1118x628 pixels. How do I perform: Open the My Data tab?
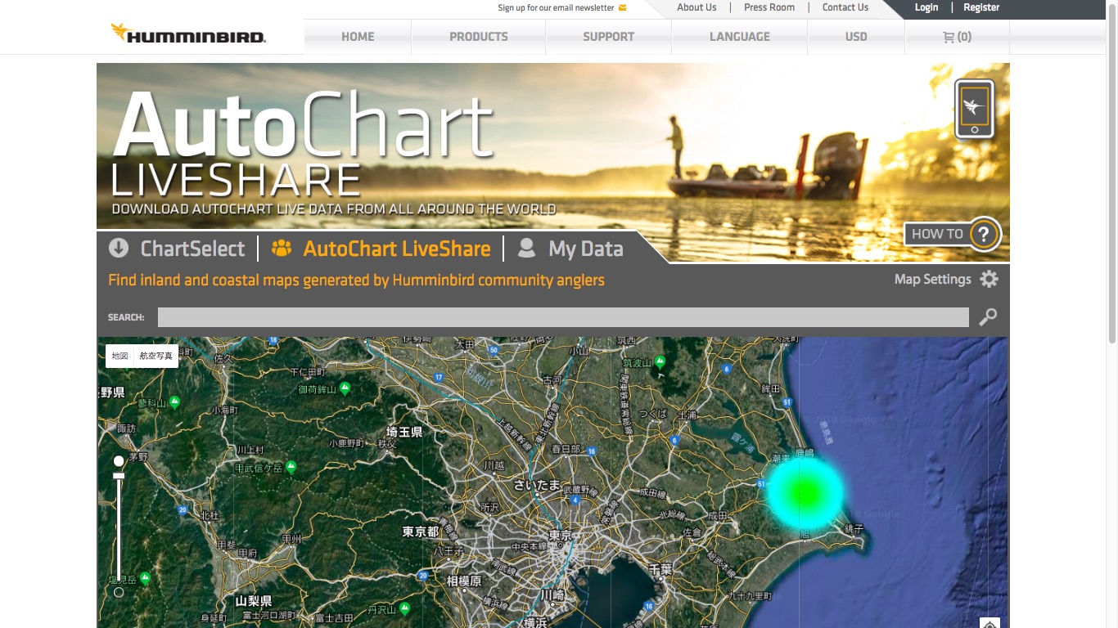(x=570, y=249)
